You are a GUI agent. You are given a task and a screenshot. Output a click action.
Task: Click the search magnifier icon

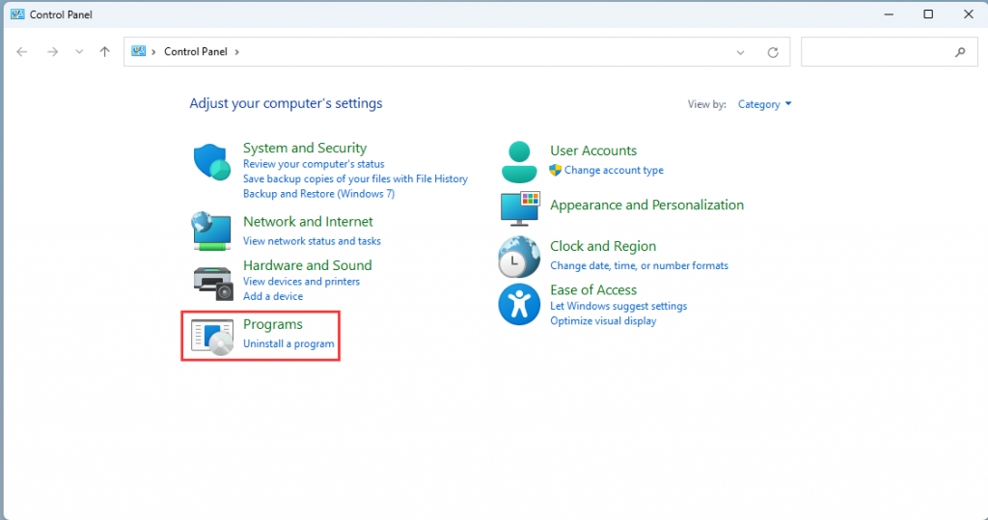(960, 52)
